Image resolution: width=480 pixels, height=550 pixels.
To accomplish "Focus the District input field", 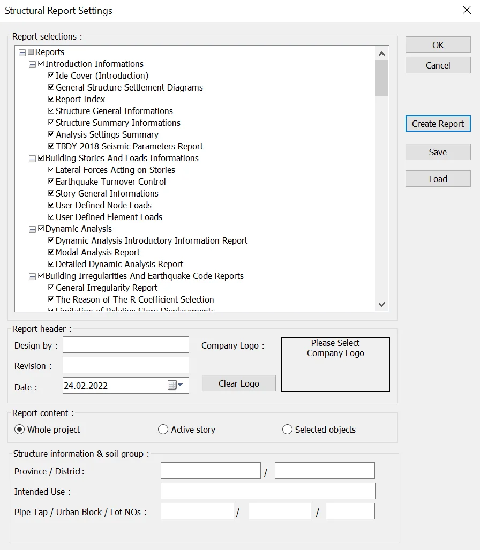I will tap(325, 471).
